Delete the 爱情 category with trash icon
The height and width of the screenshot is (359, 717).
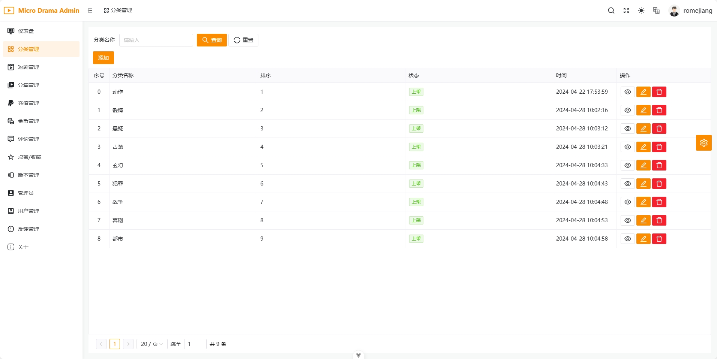(x=659, y=110)
